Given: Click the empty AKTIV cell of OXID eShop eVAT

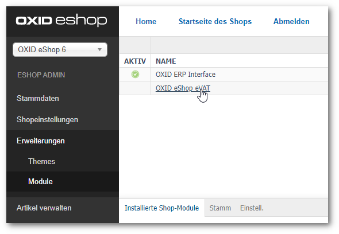Looking at the screenshot, I should [135, 88].
